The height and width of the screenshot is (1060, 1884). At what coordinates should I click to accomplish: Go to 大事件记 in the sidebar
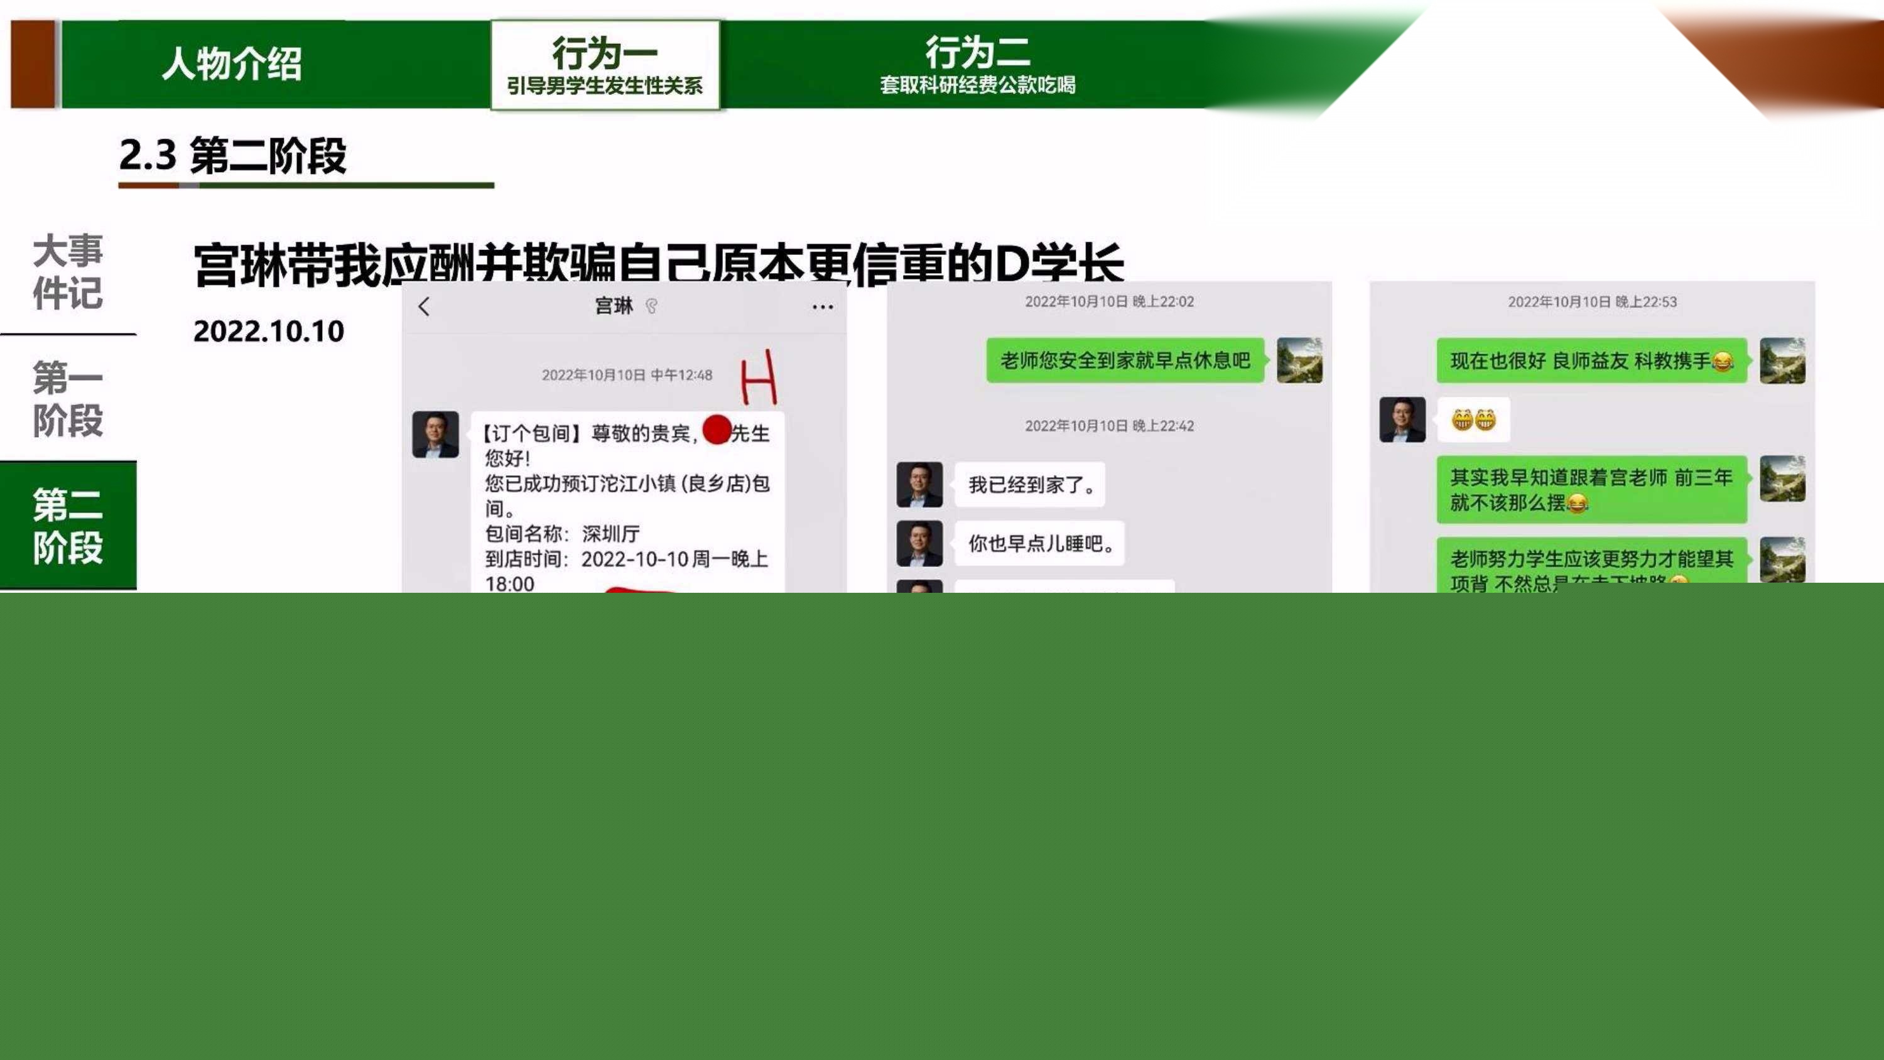(67, 271)
